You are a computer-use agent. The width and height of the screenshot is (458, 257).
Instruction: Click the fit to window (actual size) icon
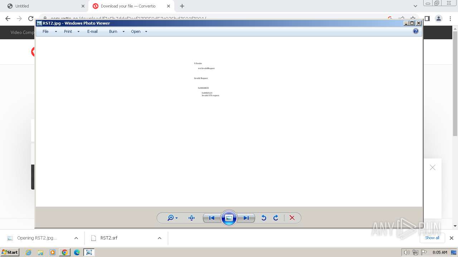(191, 218)
